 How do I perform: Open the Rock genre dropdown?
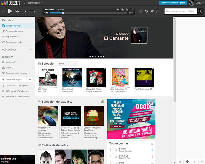point(67,64)
